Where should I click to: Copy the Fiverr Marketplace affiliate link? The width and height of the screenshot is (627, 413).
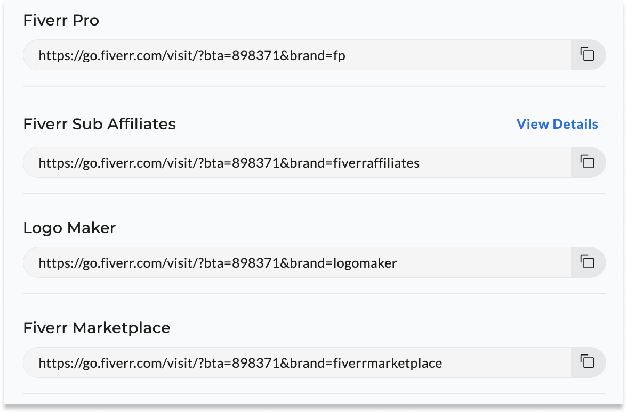(588, 362)
